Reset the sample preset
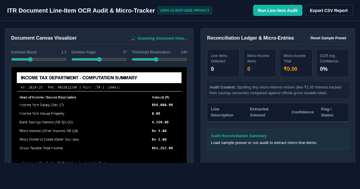Screen dimensions: 360x189 (x=328, y=38)
